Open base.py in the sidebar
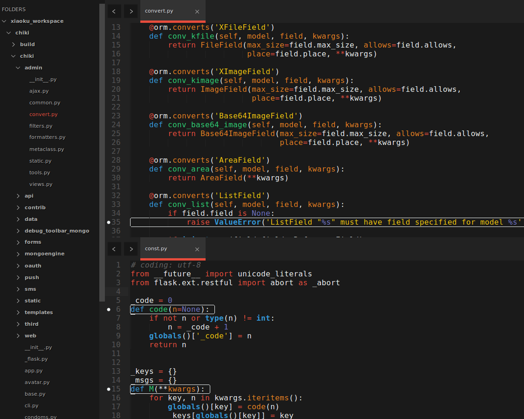 click(35, 394)
